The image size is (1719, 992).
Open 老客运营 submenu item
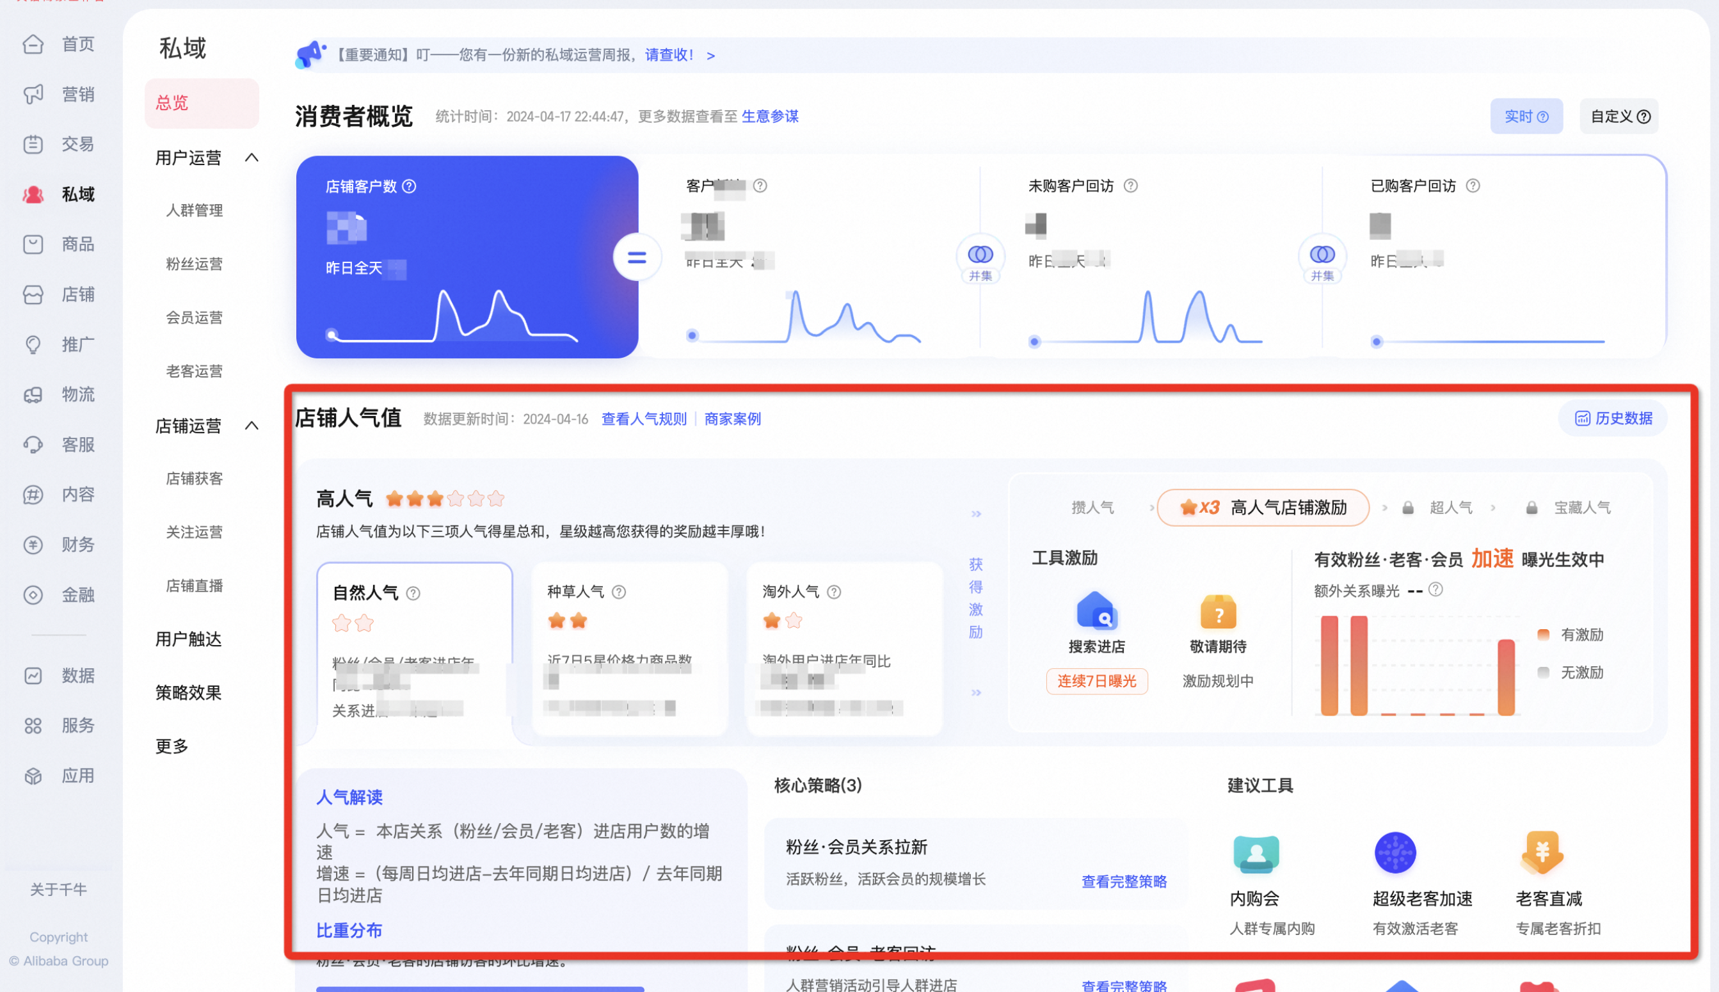(x=195, y=372)
